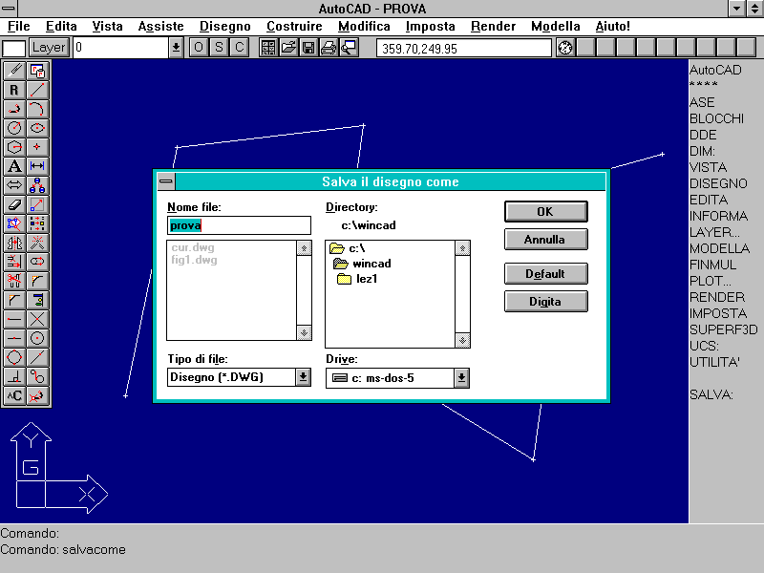The height and width of the screenshot is (573, 764).
Task: Select the Center object snap icon
Action: [x=37, y=338]
